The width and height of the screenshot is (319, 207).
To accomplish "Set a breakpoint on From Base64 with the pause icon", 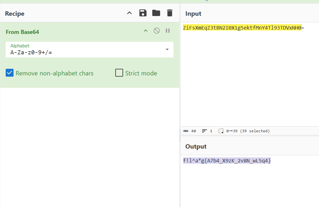I will 168,31.
